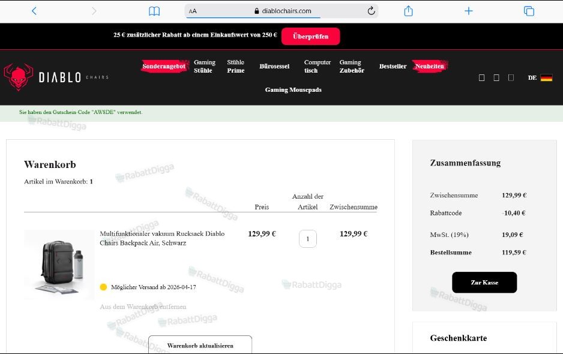Image resolution: width=563 pixels, height=354 pixels.
Task: Tap the Safari share icon
Action: [408, 11]
